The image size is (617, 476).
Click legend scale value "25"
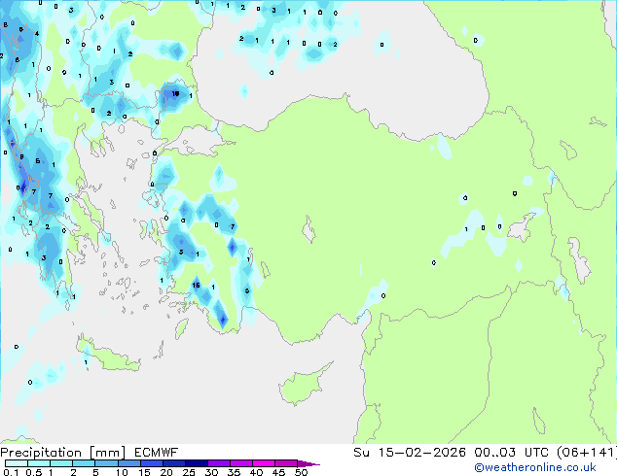click(x=189, y=472)
